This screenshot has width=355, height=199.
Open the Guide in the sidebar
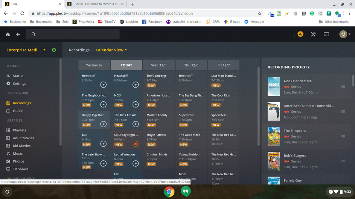click(x=17, y=111)
